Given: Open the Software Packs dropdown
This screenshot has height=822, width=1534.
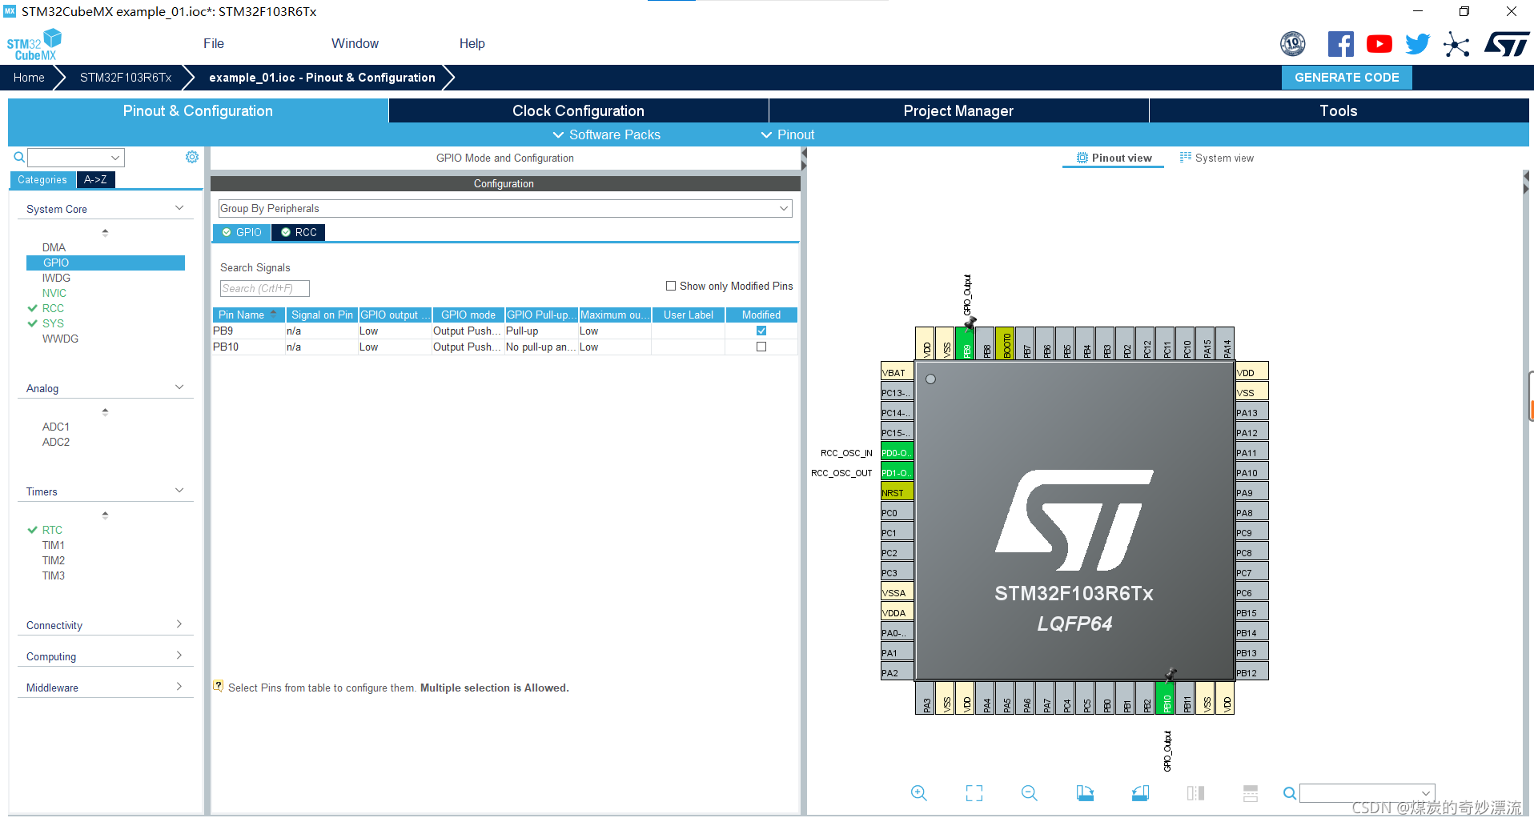Looking at the screenshot, I should point(607,134).
